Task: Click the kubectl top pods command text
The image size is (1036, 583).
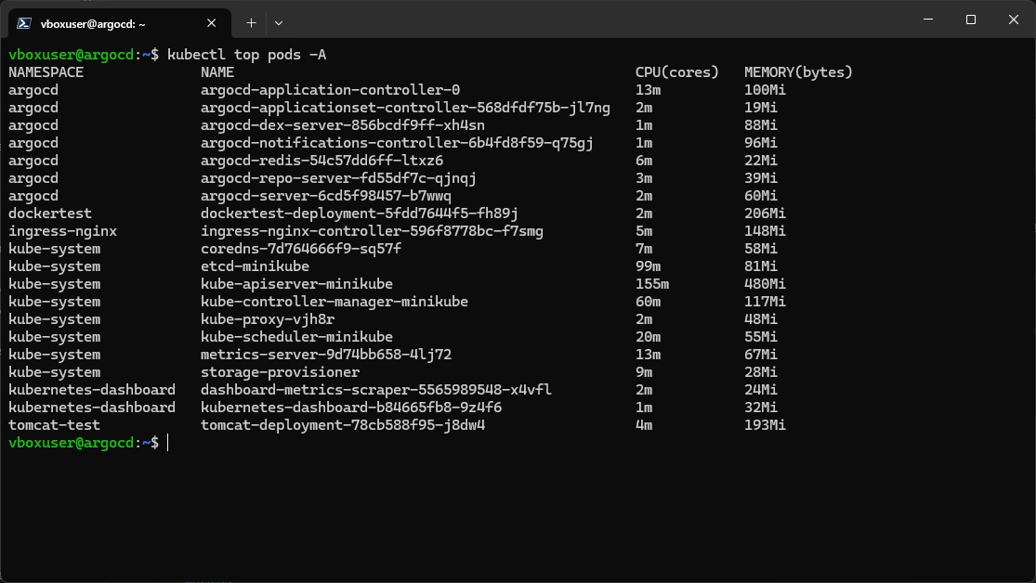Action: tap(246, 55)
